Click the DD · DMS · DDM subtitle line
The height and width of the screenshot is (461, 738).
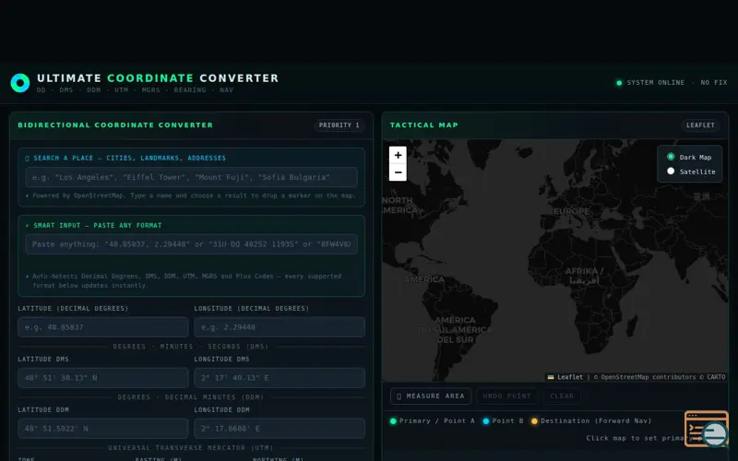[135, 89]
